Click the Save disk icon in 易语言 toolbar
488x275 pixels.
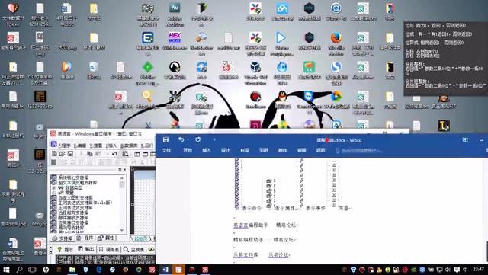point(70,154)
